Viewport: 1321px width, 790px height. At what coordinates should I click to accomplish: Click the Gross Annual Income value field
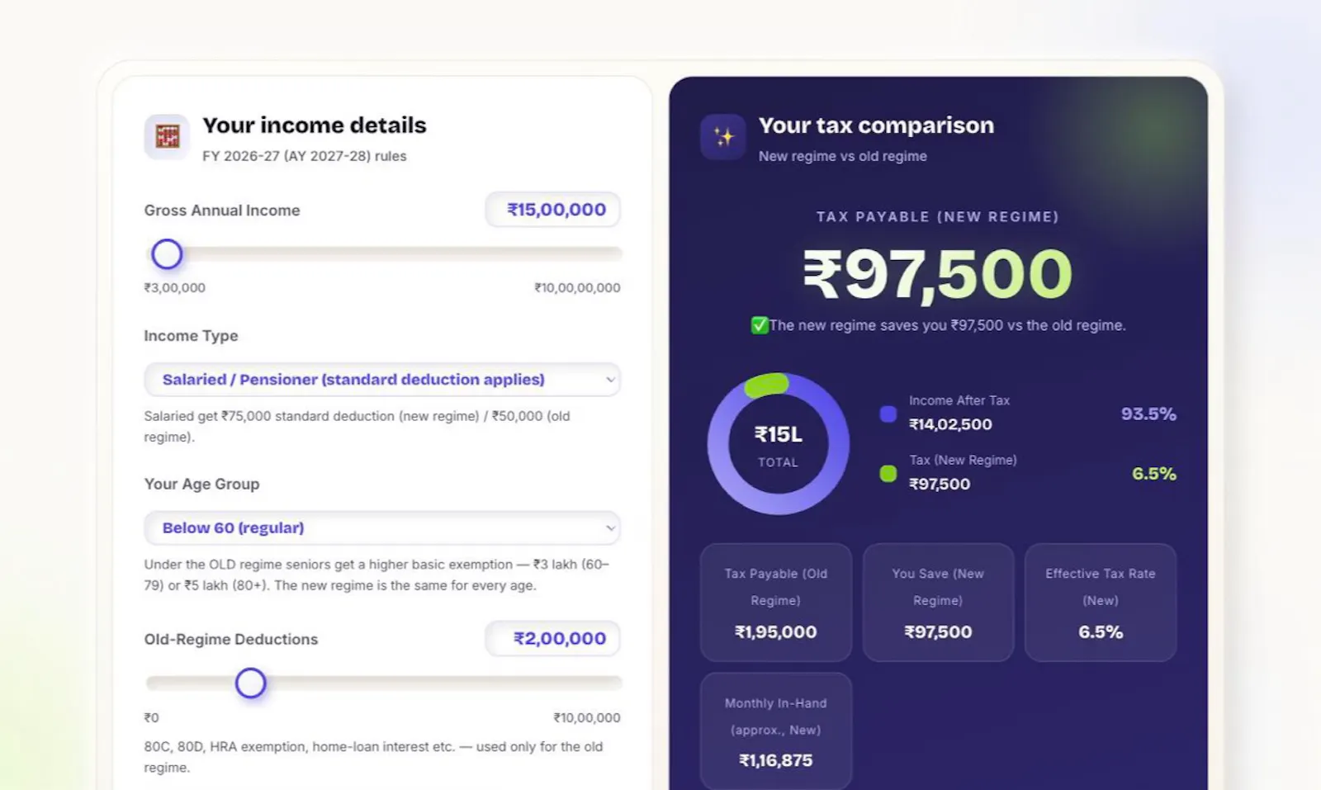point(552,210)
